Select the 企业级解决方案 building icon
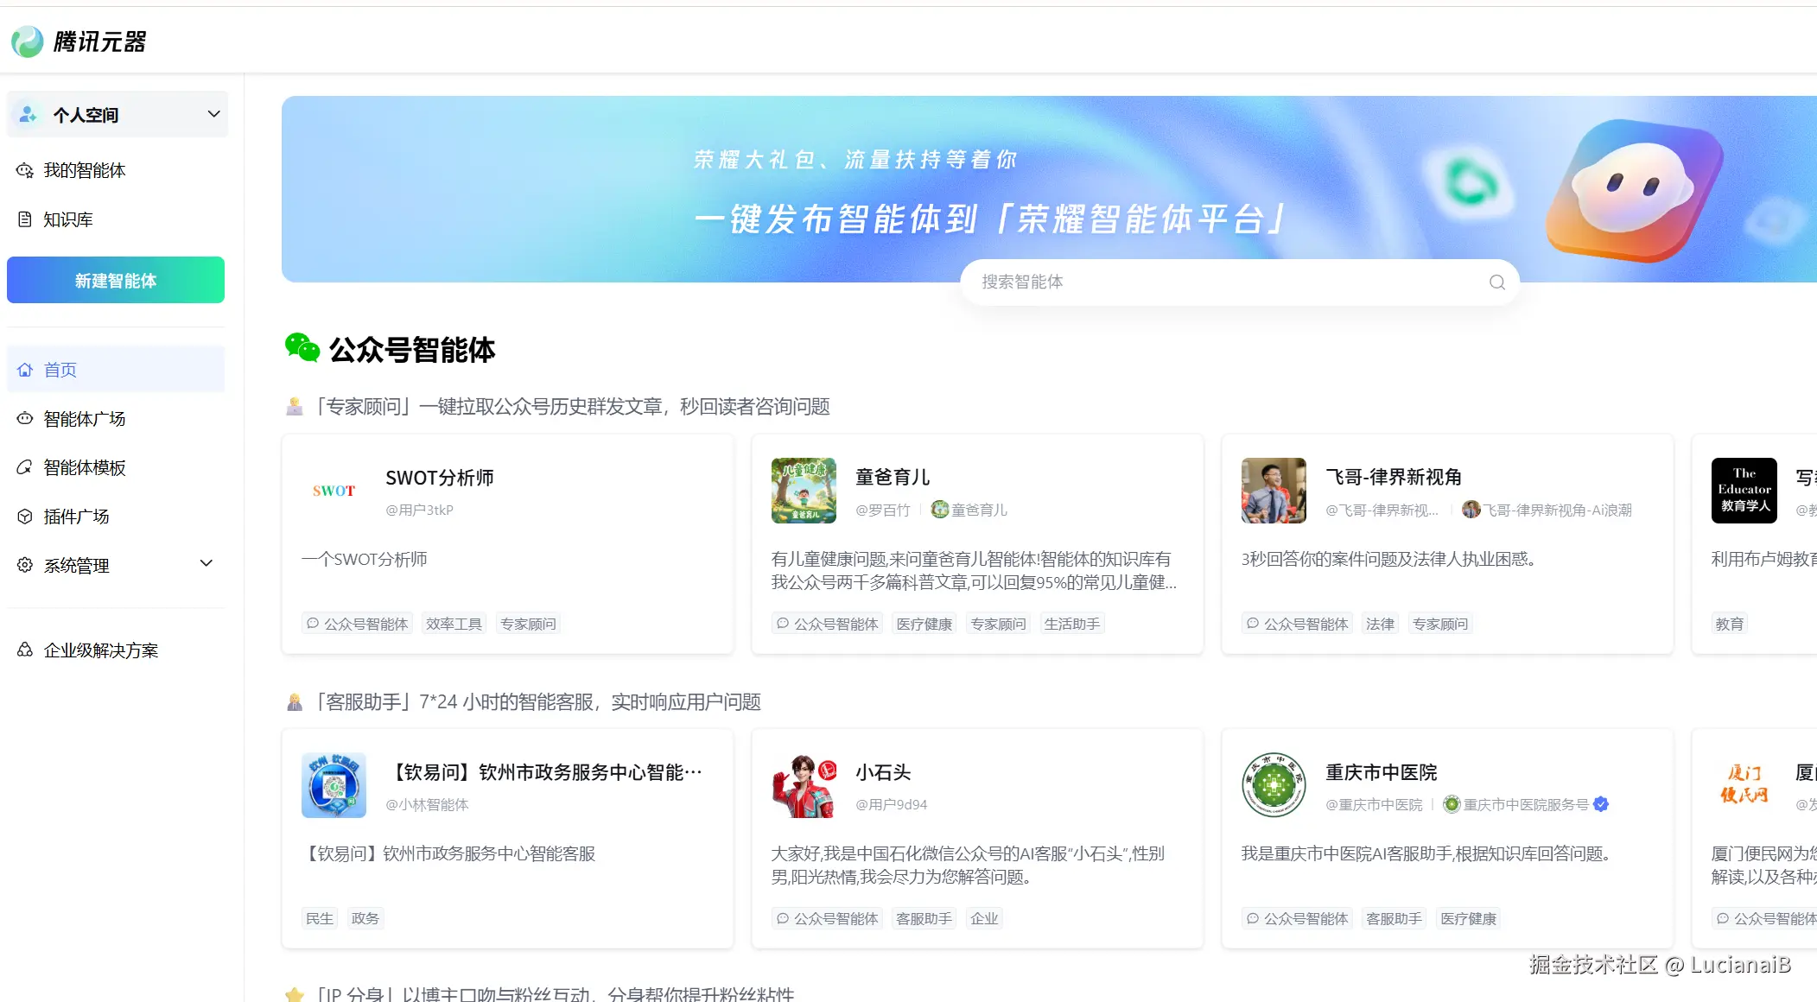The image size is (1817, 1002). point(24,650)
